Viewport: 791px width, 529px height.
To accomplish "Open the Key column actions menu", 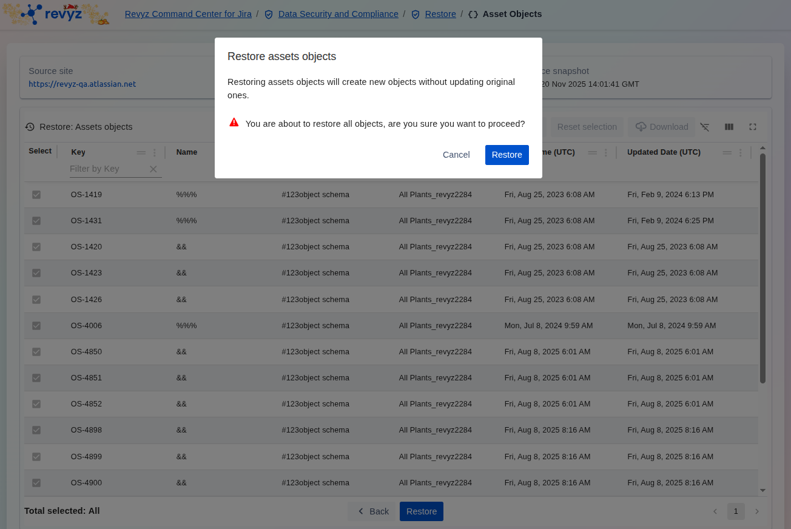I will click(x=154, y=153).
